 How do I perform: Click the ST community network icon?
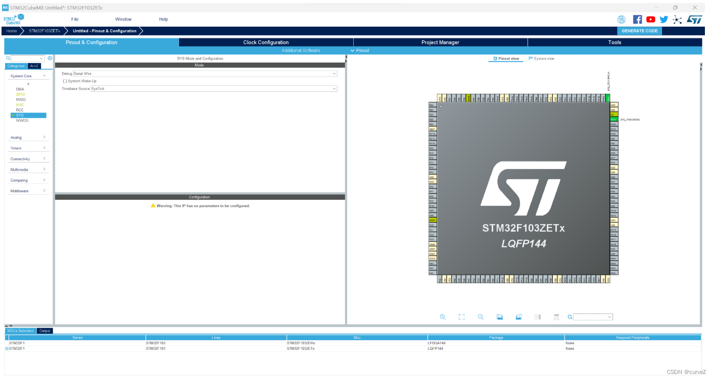(677, 19)
